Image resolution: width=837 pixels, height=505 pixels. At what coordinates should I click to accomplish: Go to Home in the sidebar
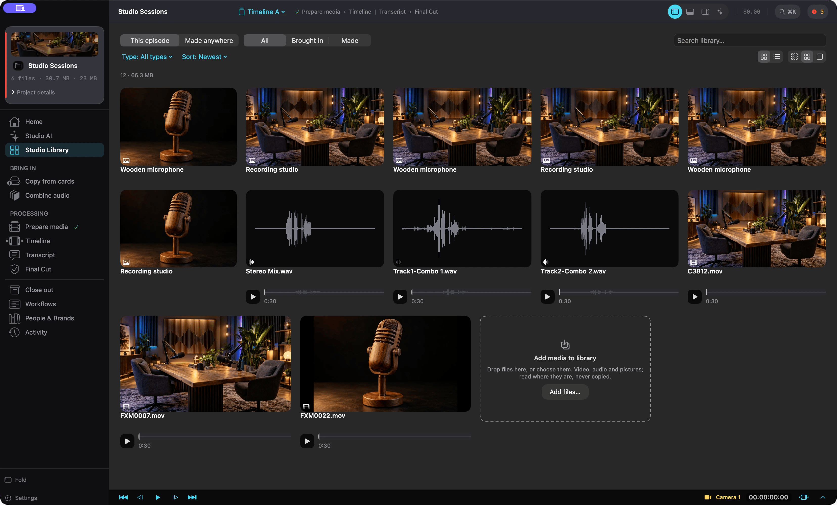click(x=54, y=121)
